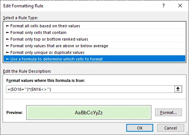Click the 'Format values where this formula is true:' label
This screenshot has width=189, height=135.
tap(45, 80)
